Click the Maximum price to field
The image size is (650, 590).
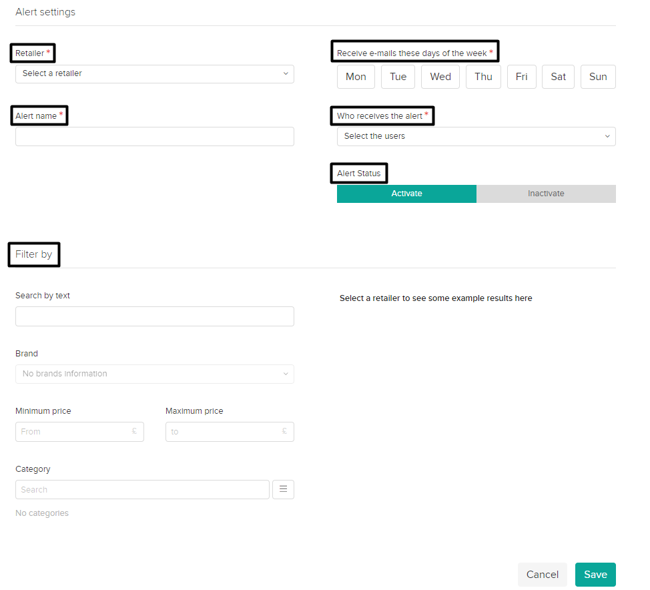(x=224, y=432)
